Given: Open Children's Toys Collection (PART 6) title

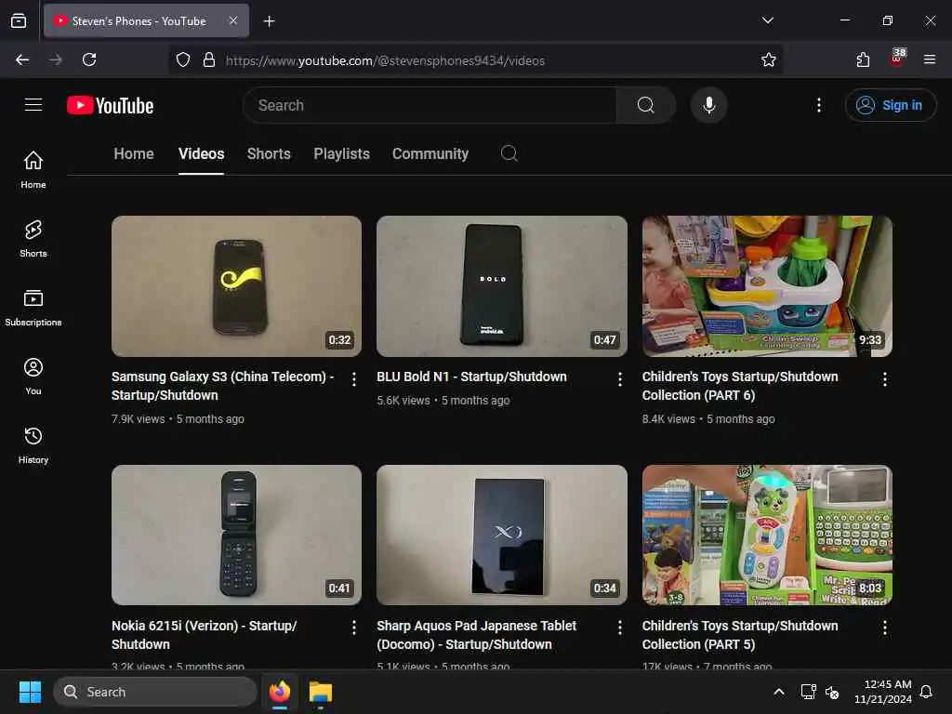Looking at the screenshot, I should coord(740,386).
